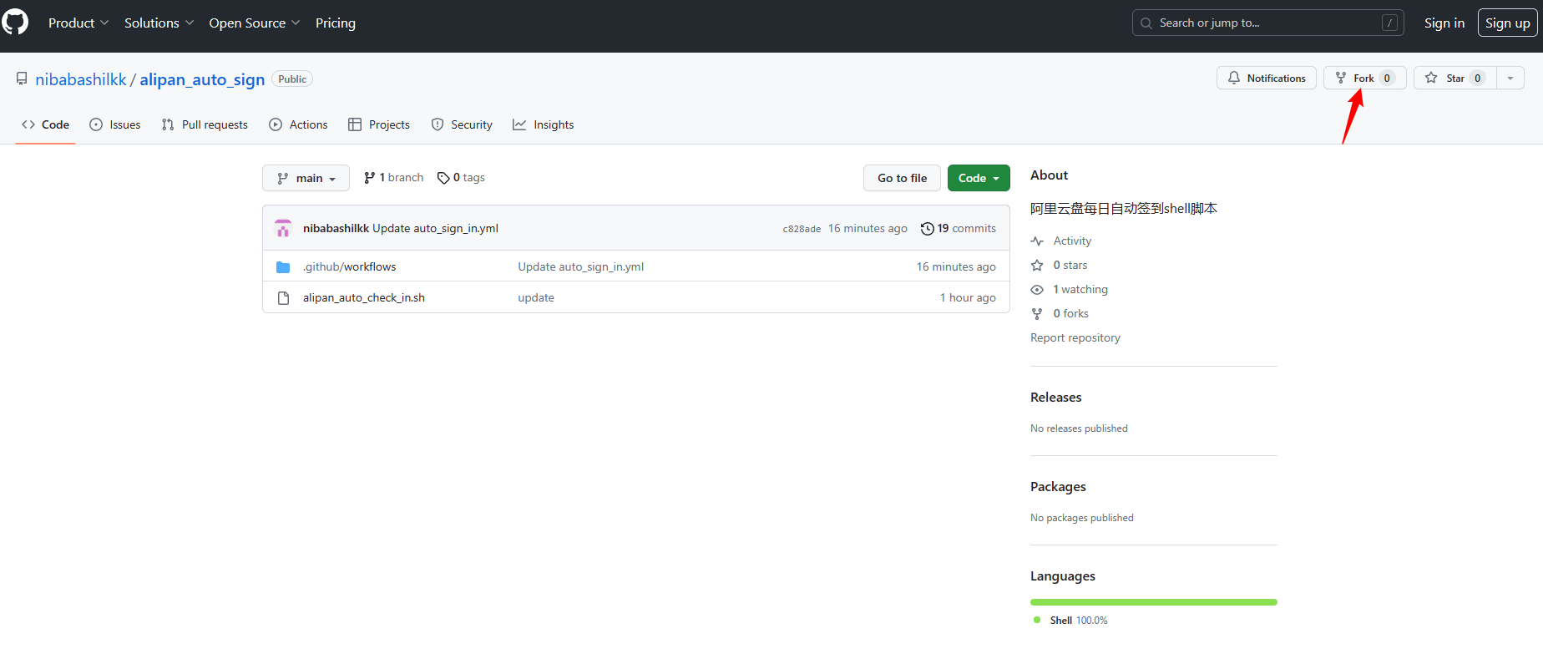Image resolution: width=1543 pixels, height=654 pixels.
Task: Switch to the Projects tab
Action: (x=379, y=124)
